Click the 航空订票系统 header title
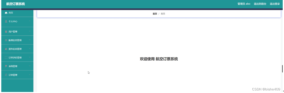284x93 pixels. [x=16, y=4]
